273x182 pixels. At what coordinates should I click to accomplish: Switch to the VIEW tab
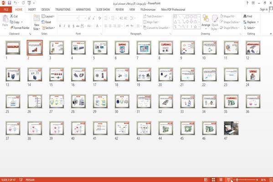[x=132, y=10]
